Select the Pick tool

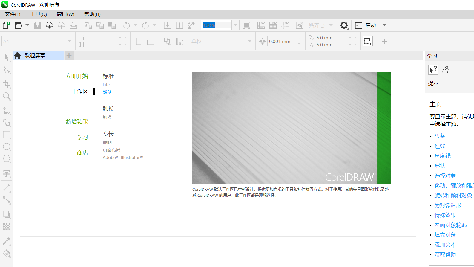(7, 57)
